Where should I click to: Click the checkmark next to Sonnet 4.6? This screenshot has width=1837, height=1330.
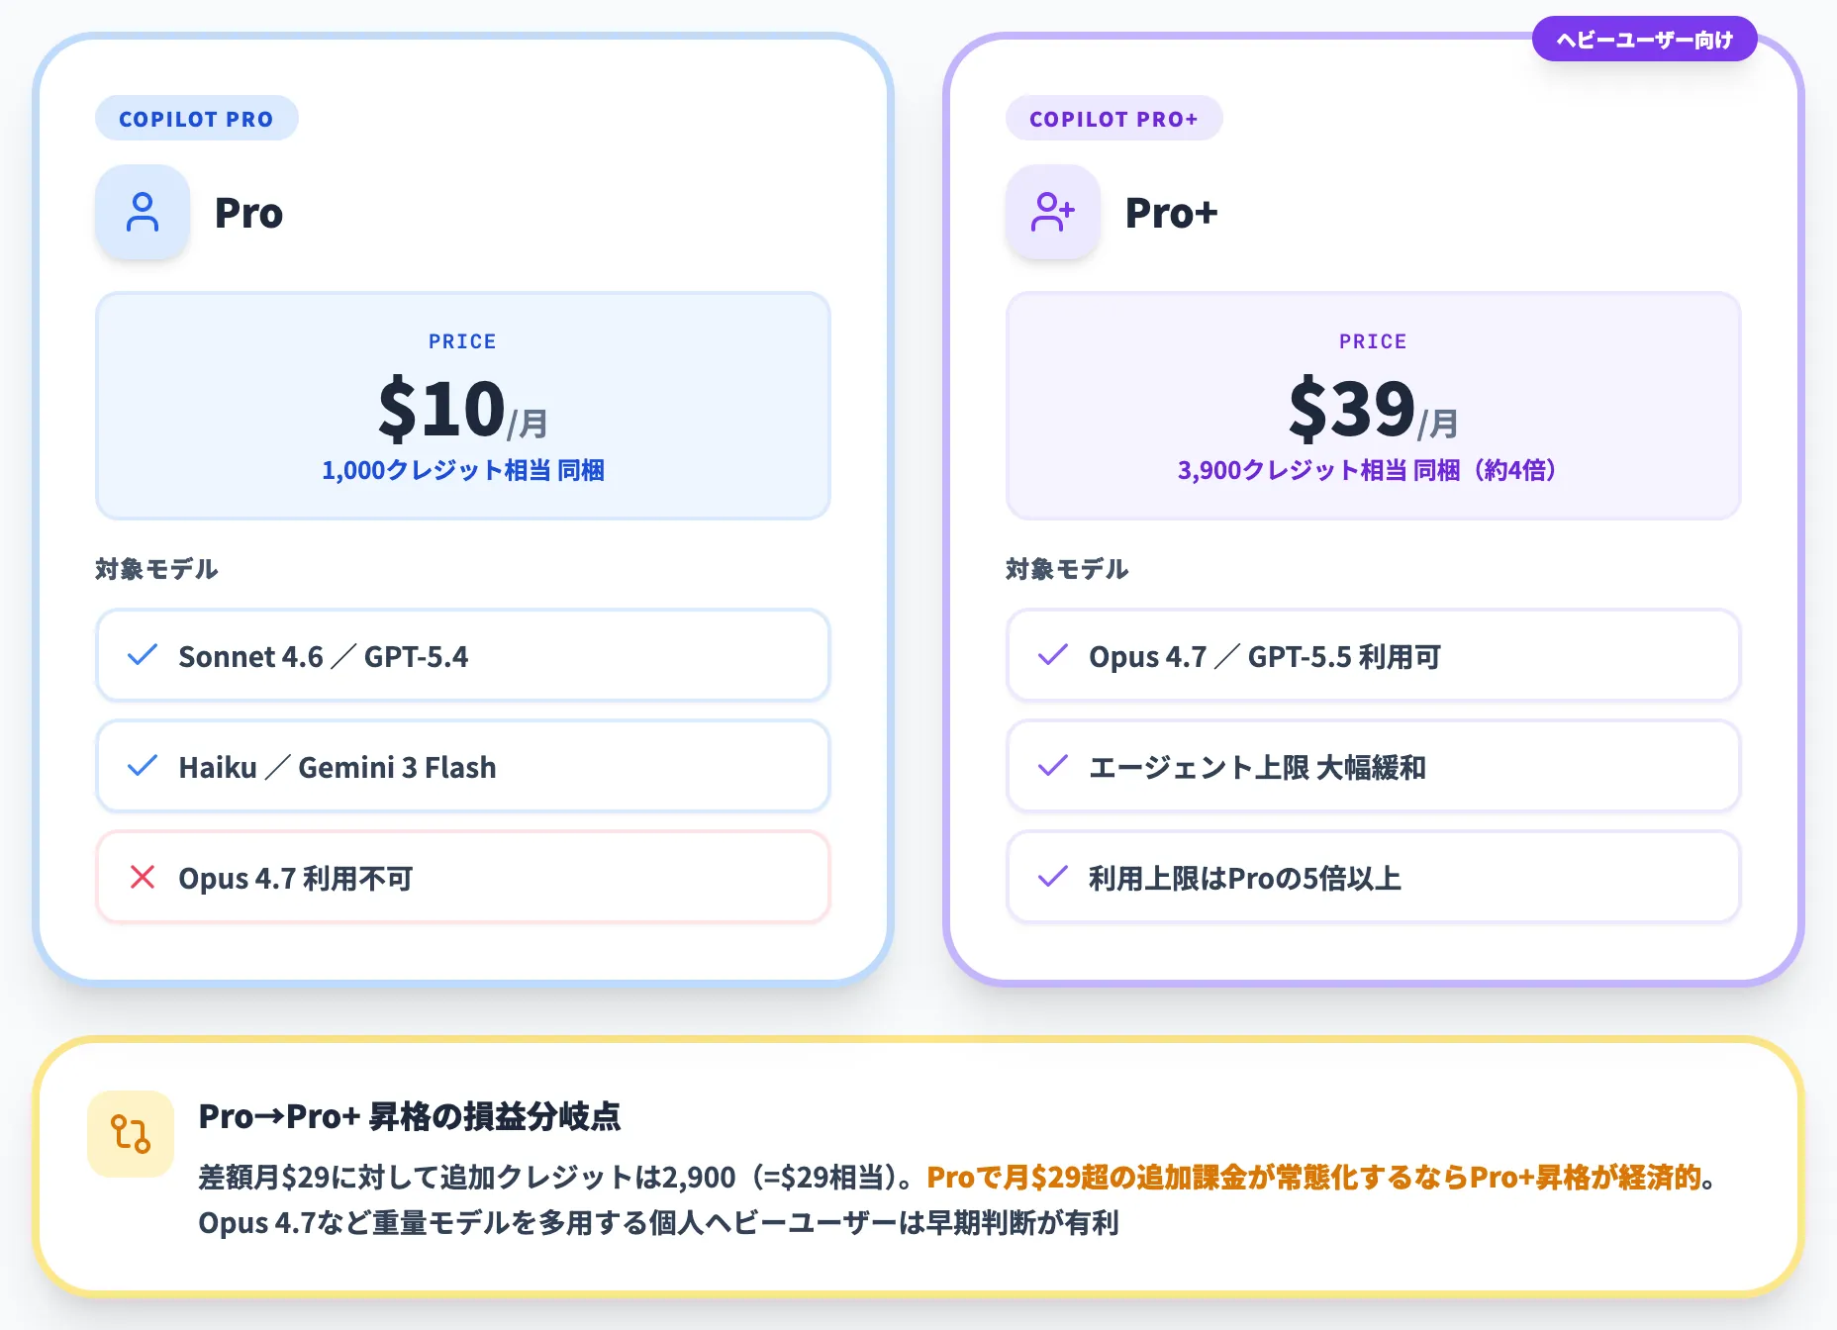click(142, 654)
